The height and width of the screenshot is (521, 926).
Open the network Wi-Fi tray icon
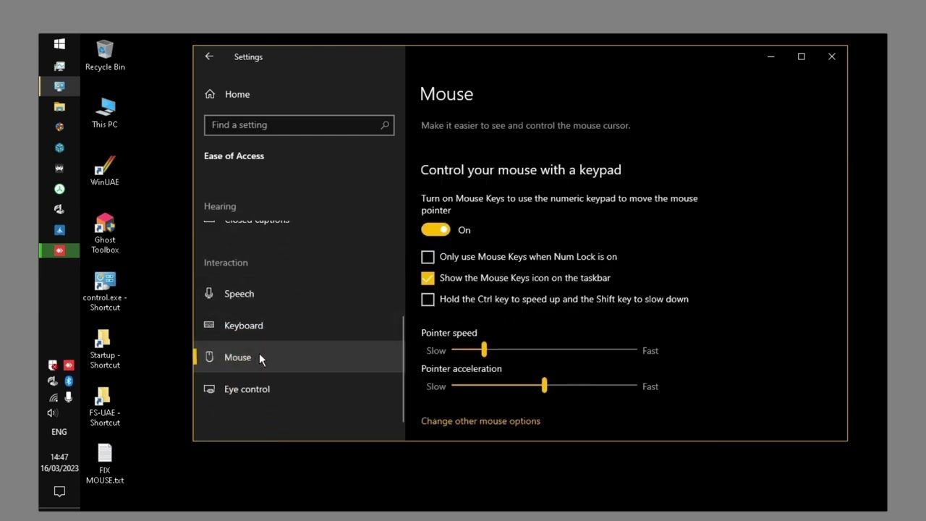[54, 397]
